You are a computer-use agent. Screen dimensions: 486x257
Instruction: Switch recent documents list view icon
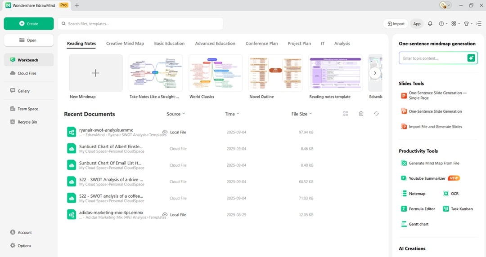pyautogui.click(x=346, y=114)
